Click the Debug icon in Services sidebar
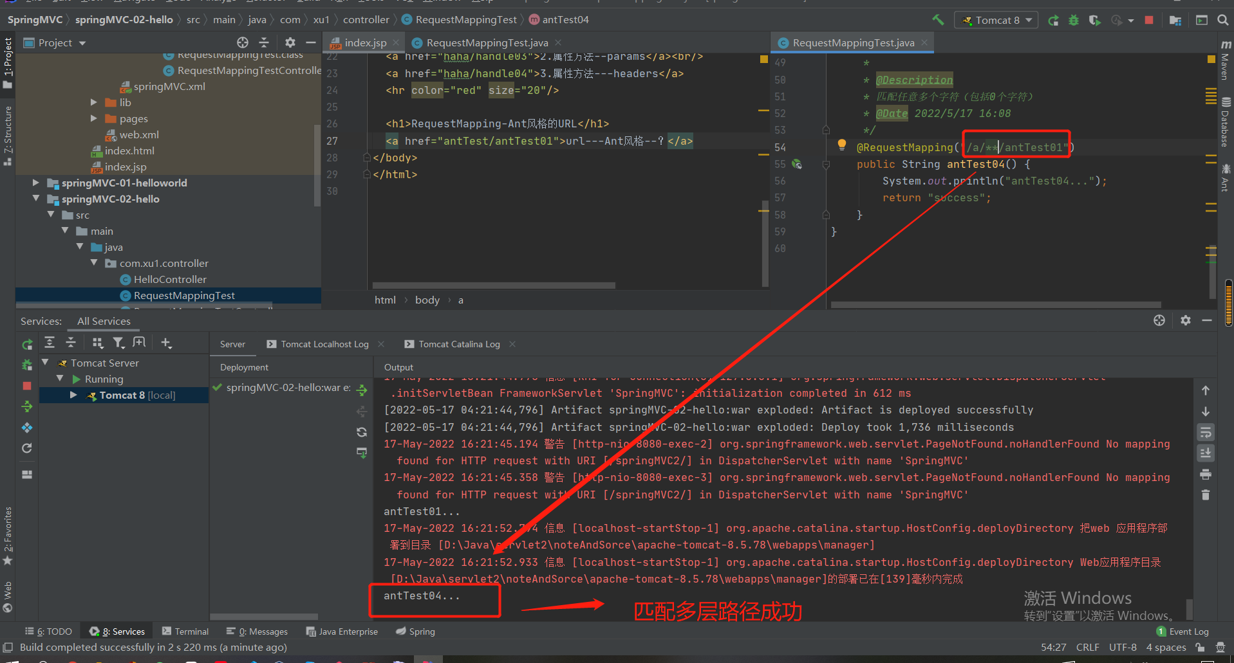This screenshot has width=1234, height=663. pos(27,365)
